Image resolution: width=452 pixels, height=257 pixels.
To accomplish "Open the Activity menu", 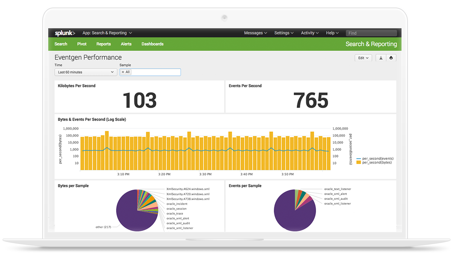I will [310, 33].
